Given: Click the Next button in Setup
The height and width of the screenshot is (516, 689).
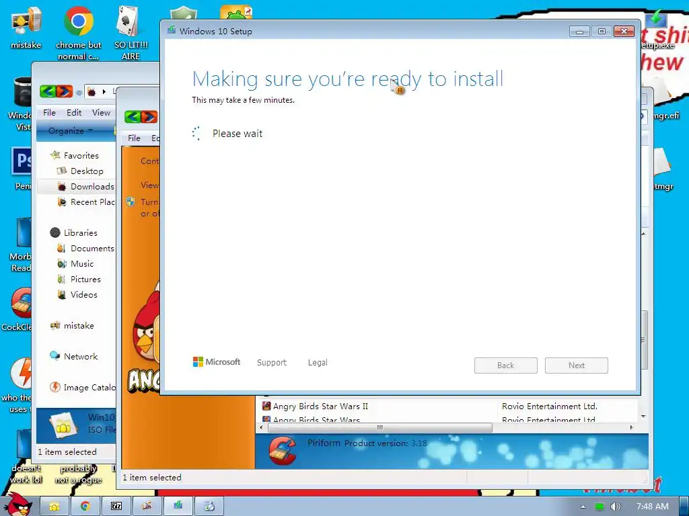Looking at the screenshot, I should (577, 365).
